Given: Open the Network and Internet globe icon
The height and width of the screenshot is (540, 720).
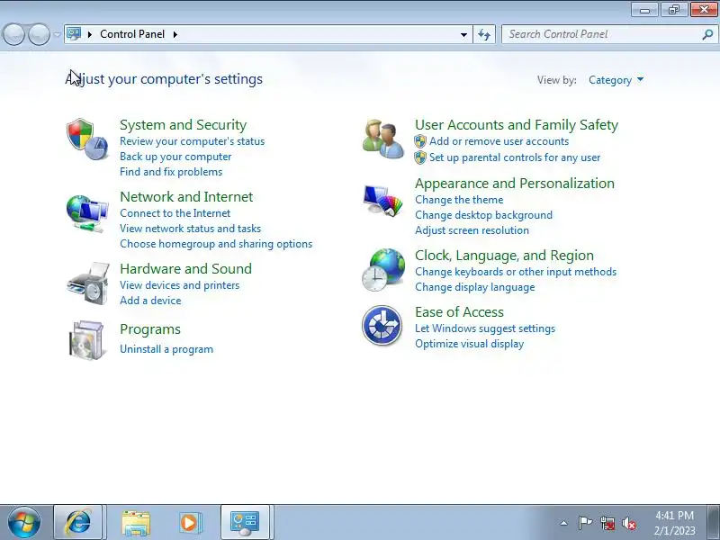Looking at the screenshot, I should [x=87, y=213].
